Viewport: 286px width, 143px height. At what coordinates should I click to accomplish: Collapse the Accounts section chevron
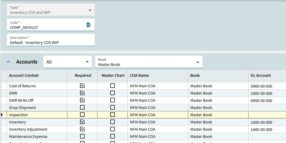coord(8,62)
